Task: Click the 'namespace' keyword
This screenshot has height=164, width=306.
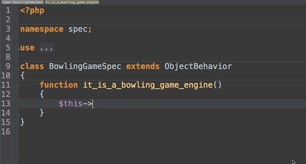Action: (x=42, y=29)
